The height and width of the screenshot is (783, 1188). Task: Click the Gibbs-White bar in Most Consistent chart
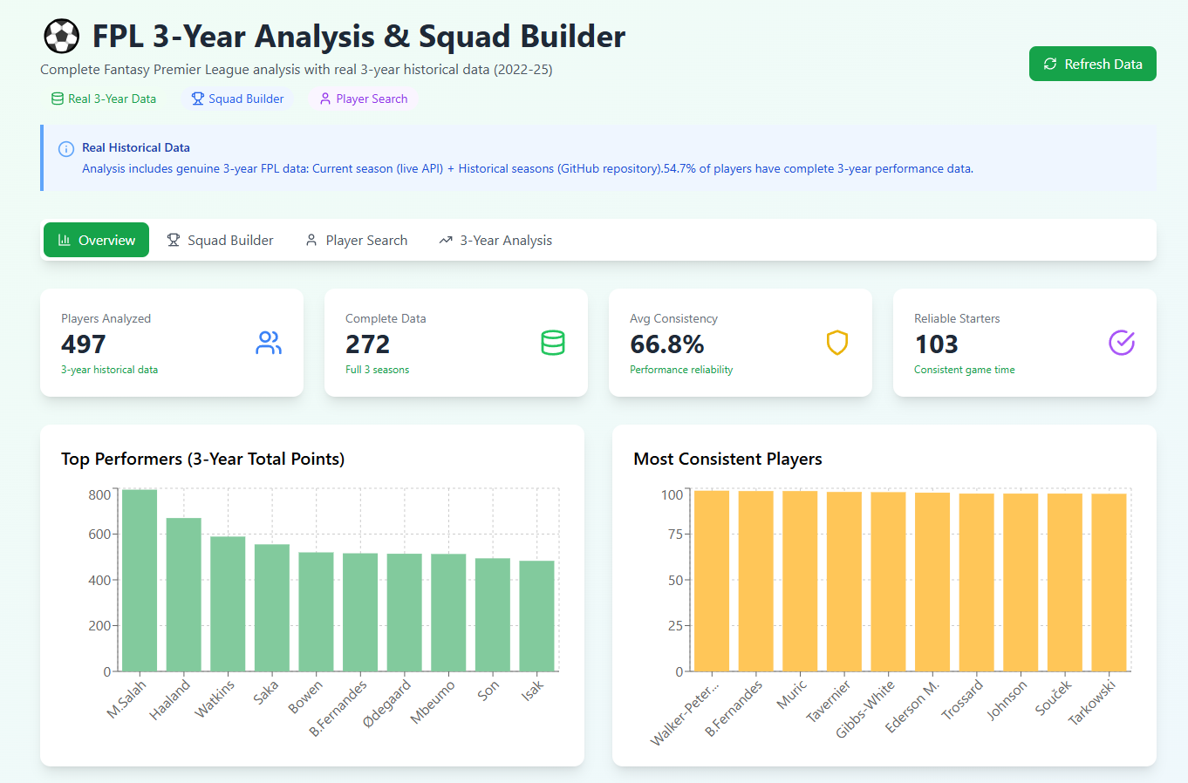point(888,582)
